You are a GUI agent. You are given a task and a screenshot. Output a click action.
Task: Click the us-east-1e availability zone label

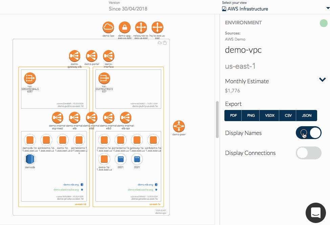tap(155, 204)
